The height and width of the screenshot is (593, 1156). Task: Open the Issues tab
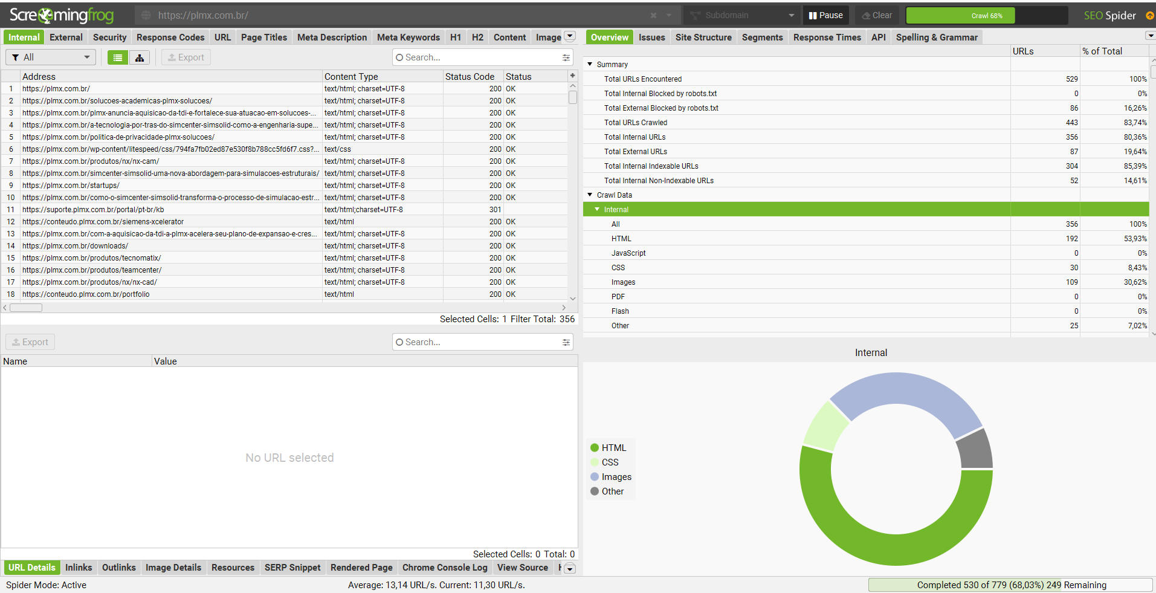pyautogui.click(x=652, y=37)
